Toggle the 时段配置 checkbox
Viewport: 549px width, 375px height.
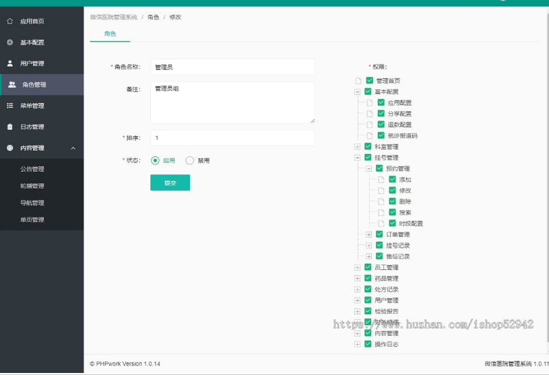click(393, 223)
